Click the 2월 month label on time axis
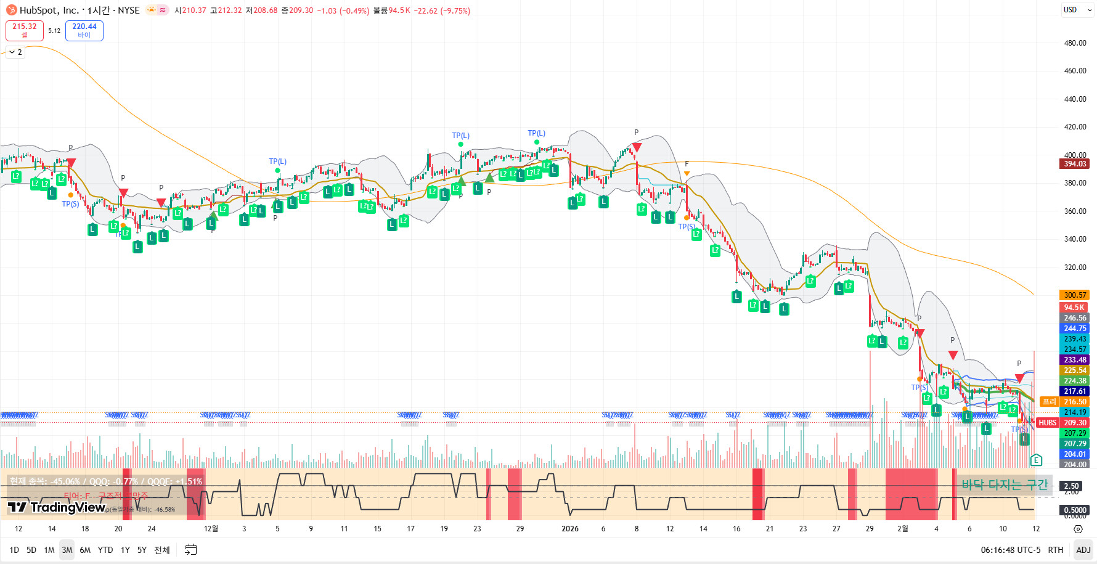 (902, 529)
